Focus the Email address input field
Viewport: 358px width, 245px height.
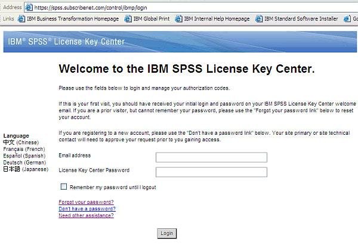click(x=211, y=157)
